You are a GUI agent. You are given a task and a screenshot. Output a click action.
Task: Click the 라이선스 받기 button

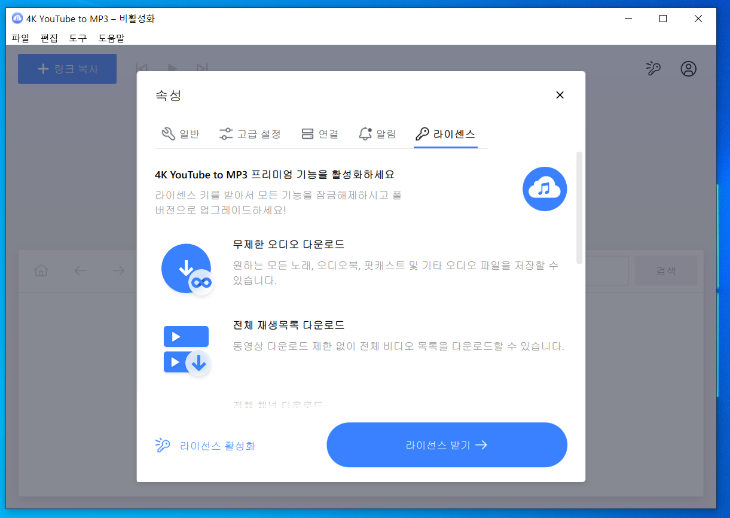pos(447,445)
